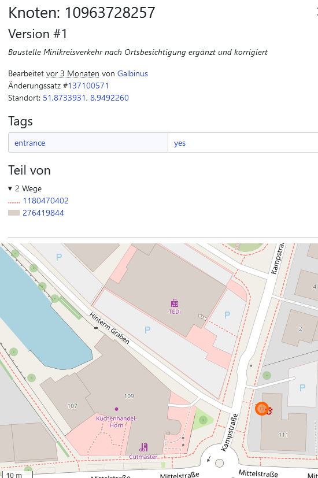Click the orange highlighted node marker
Screen dimensions: 318x478
[x=261, y=409]
